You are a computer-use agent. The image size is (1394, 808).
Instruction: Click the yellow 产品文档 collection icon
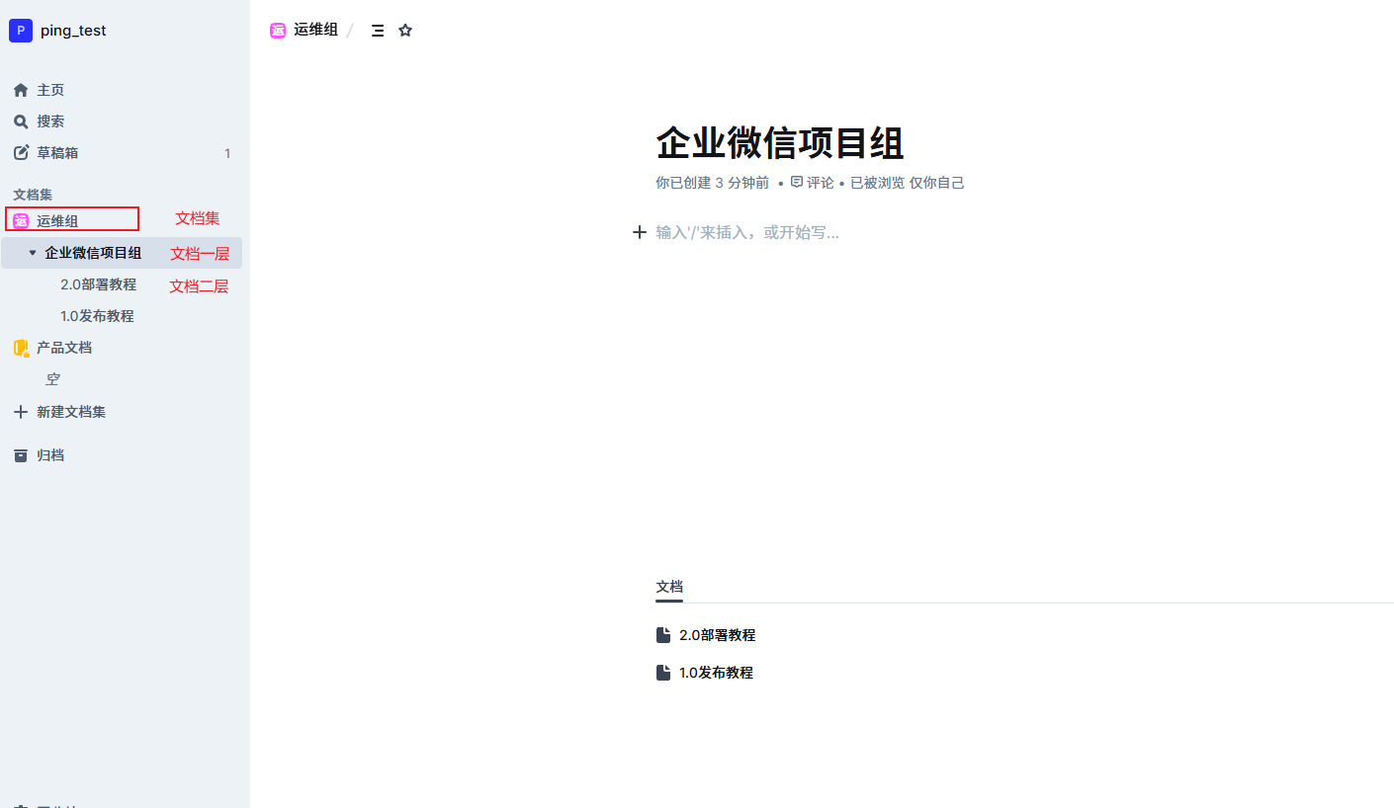click(21, 348)
